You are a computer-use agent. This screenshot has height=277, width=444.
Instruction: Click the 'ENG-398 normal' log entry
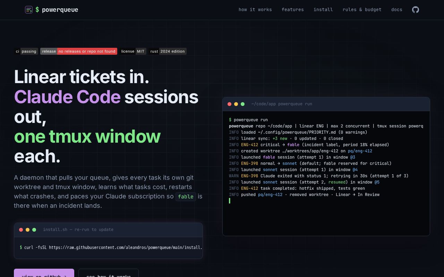tap(310, 163)
